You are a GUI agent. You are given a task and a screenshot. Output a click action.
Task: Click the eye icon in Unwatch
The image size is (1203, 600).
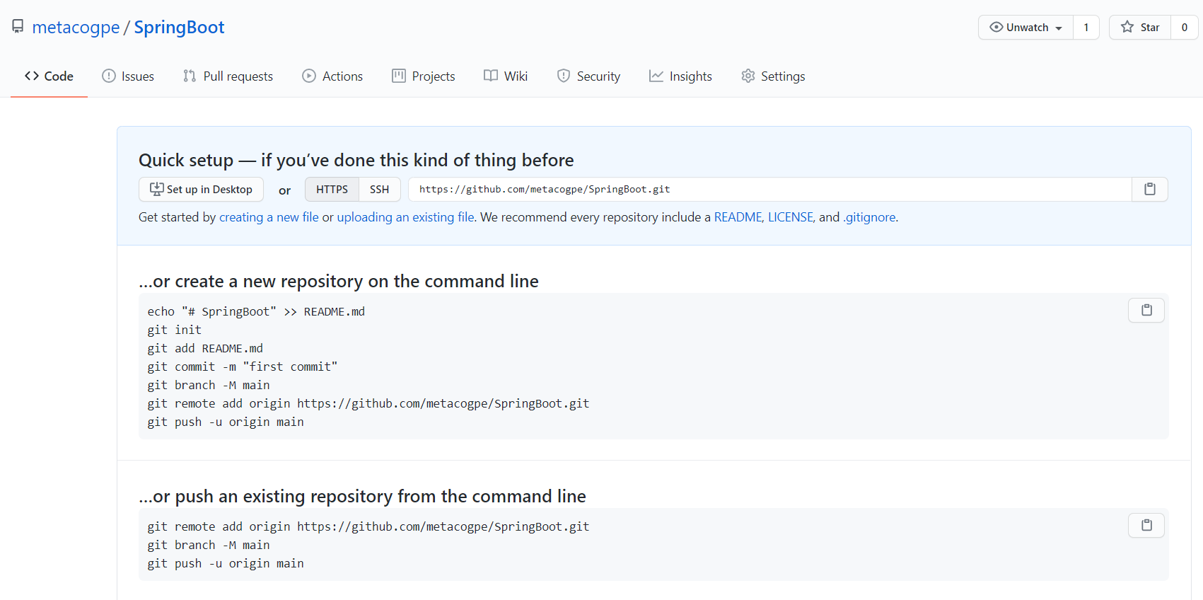(x=996, y=27)
